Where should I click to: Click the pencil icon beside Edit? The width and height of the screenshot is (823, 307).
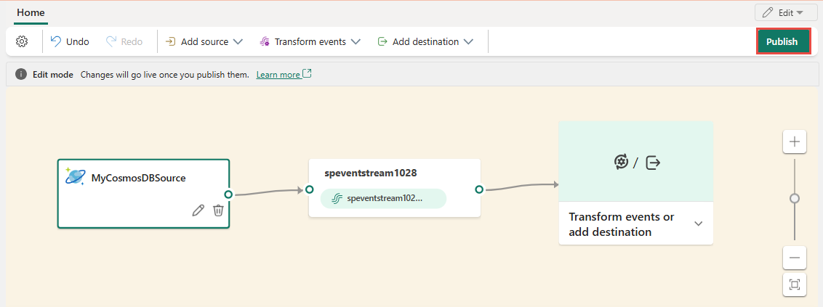[x=768, y=12]
